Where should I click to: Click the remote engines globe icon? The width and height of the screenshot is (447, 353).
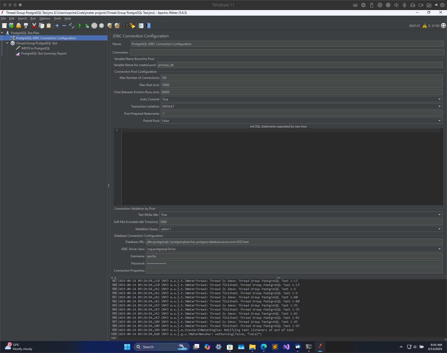tap(443, 26)
